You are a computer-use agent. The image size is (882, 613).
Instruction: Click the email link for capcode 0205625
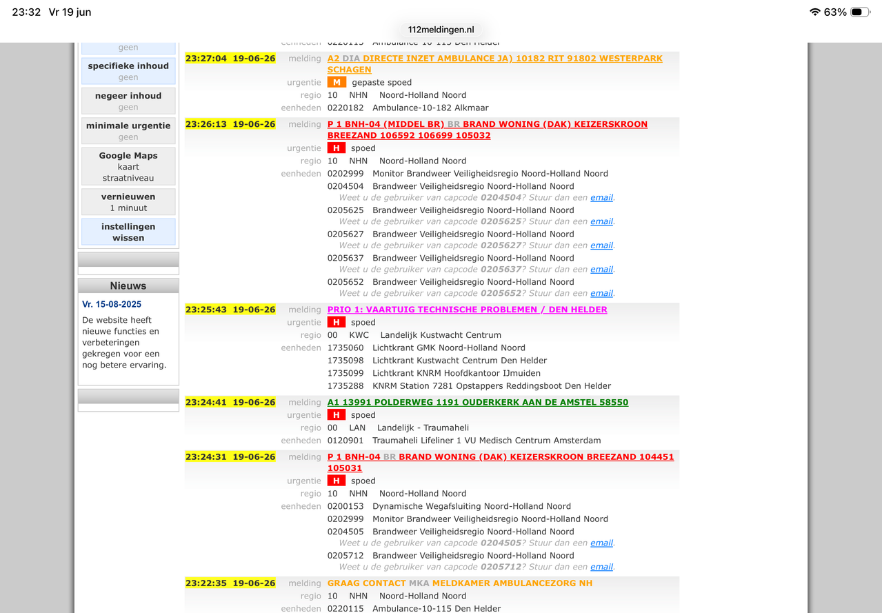click(x=601, y=221)
